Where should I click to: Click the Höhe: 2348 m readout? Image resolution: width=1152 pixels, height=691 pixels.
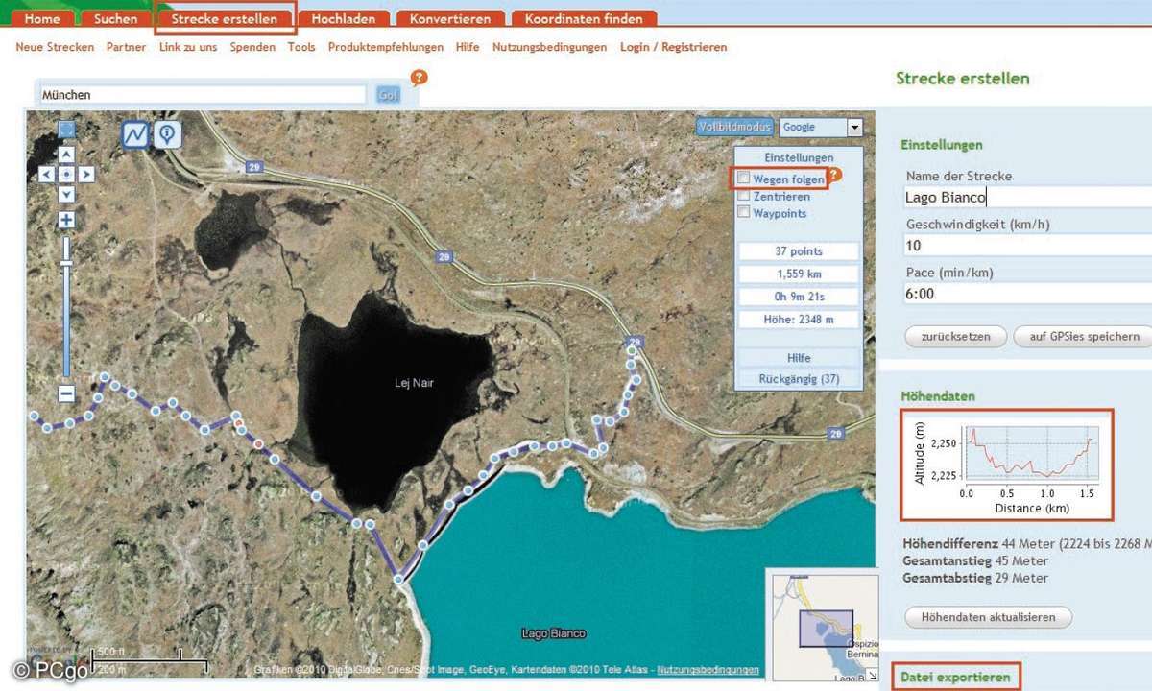(799, 320)
